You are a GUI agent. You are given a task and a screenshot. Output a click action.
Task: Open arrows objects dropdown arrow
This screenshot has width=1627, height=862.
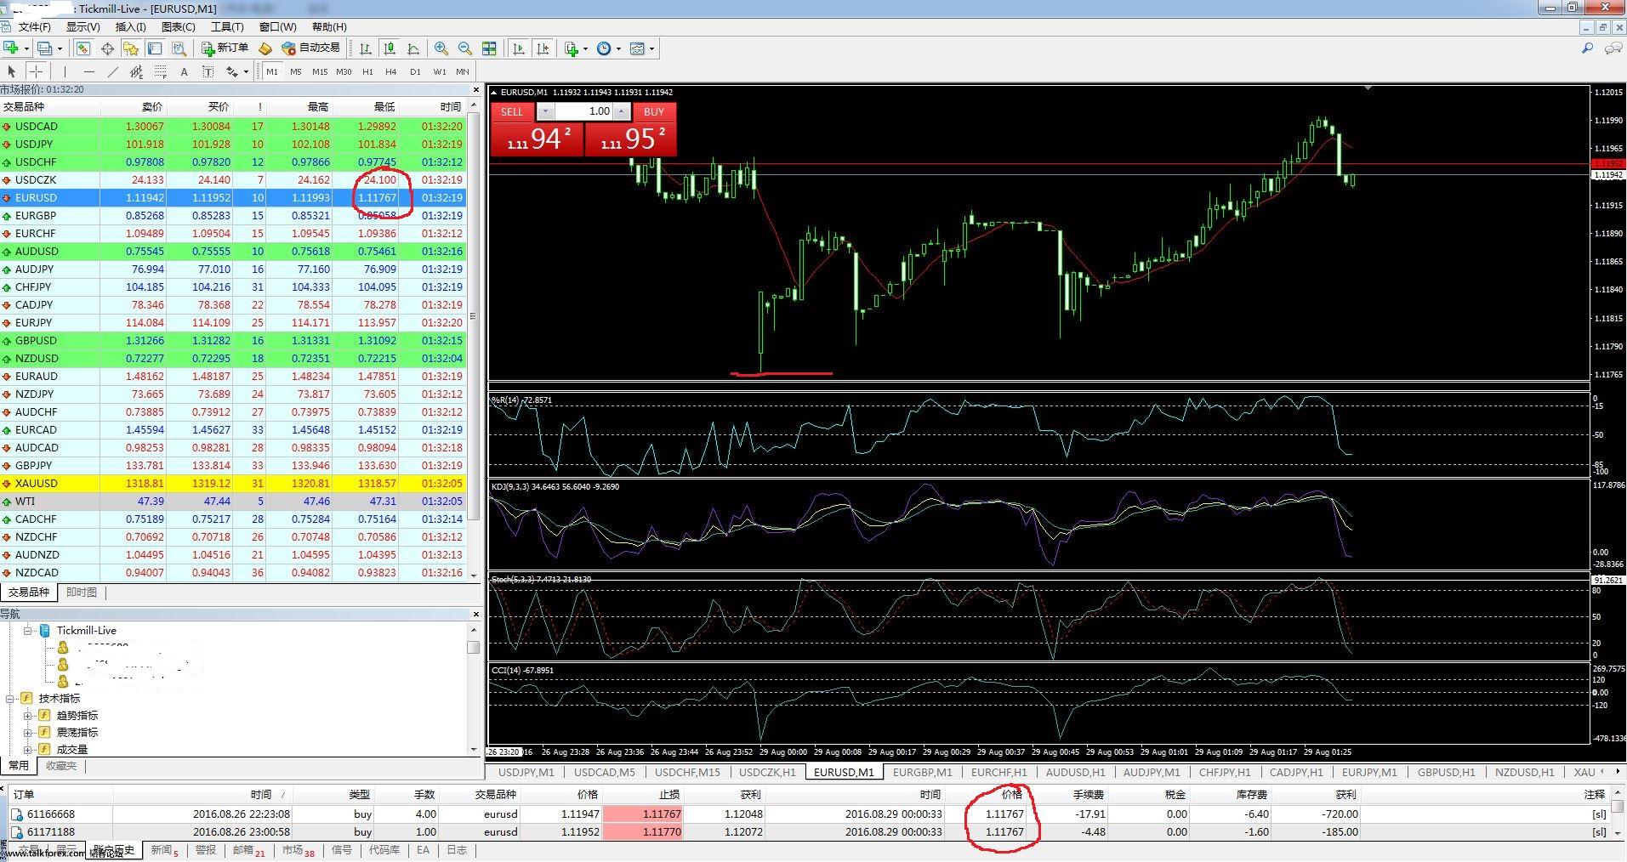click(x=246, y=71)
